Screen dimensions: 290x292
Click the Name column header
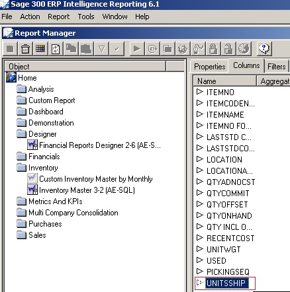[224, 81]
